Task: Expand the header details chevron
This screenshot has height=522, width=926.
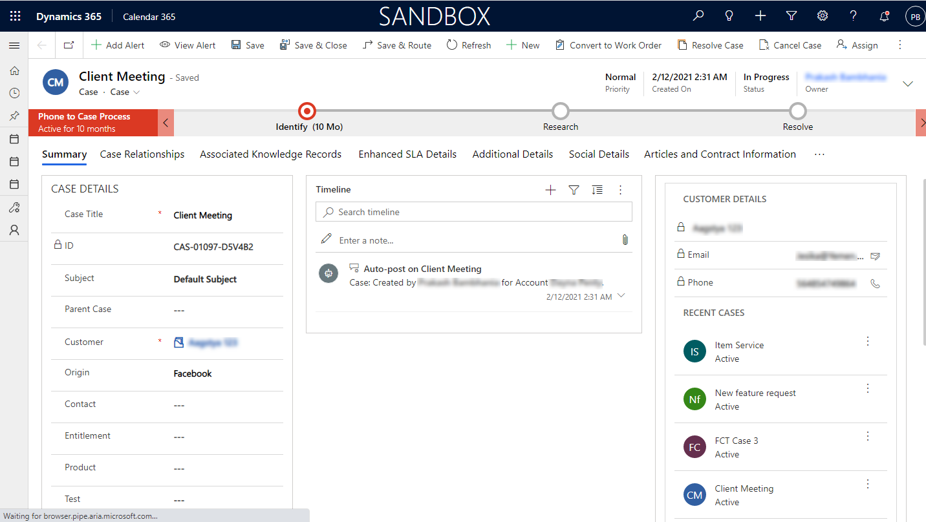Action: click(908, 84)
